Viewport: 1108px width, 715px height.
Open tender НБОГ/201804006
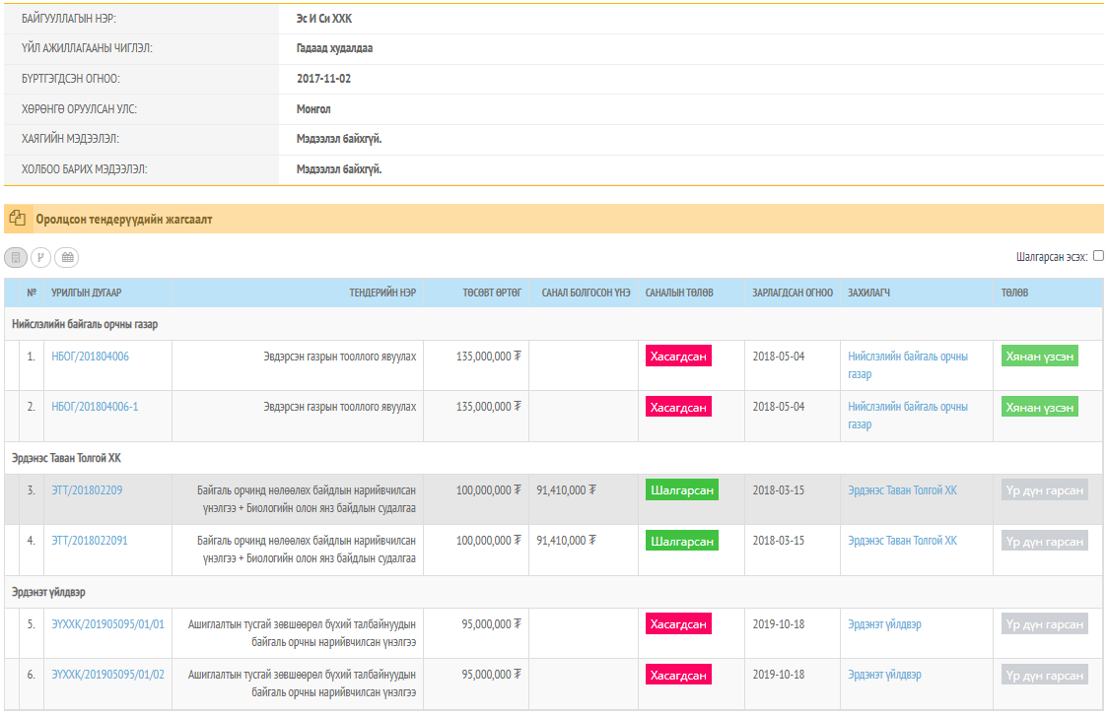(90, 357)
